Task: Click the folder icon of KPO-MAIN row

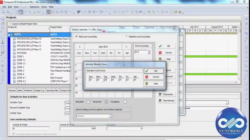Action: click(14, 53)
